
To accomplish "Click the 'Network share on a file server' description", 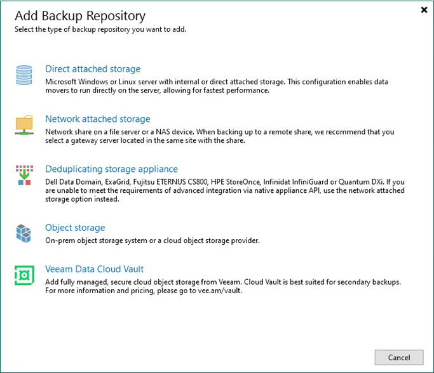I will 220,136.
